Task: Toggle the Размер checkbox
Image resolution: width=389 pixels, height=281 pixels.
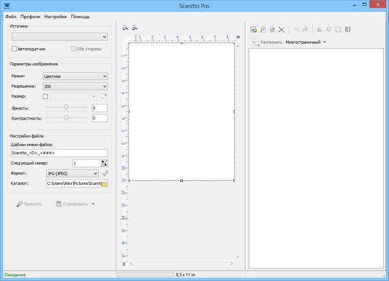Action: point(45,97)
